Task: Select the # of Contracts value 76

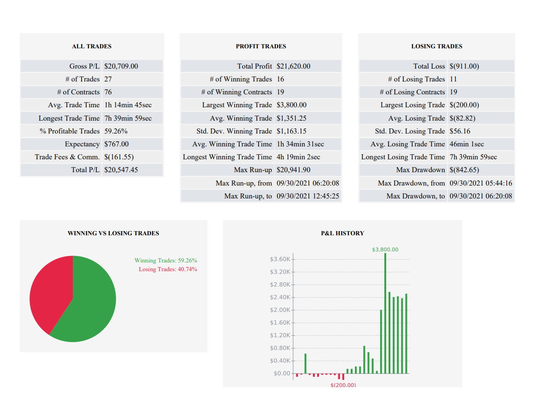Action: [108, 92]
